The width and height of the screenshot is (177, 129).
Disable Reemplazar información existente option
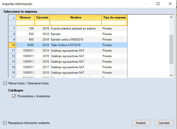point(5,123)
